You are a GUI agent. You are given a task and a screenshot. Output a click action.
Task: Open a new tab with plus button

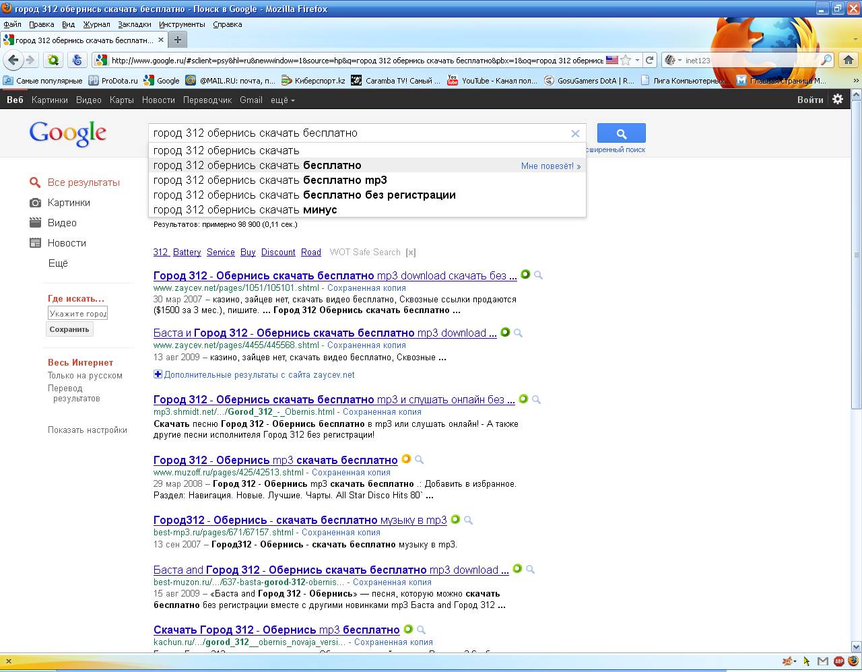(178, 40)
